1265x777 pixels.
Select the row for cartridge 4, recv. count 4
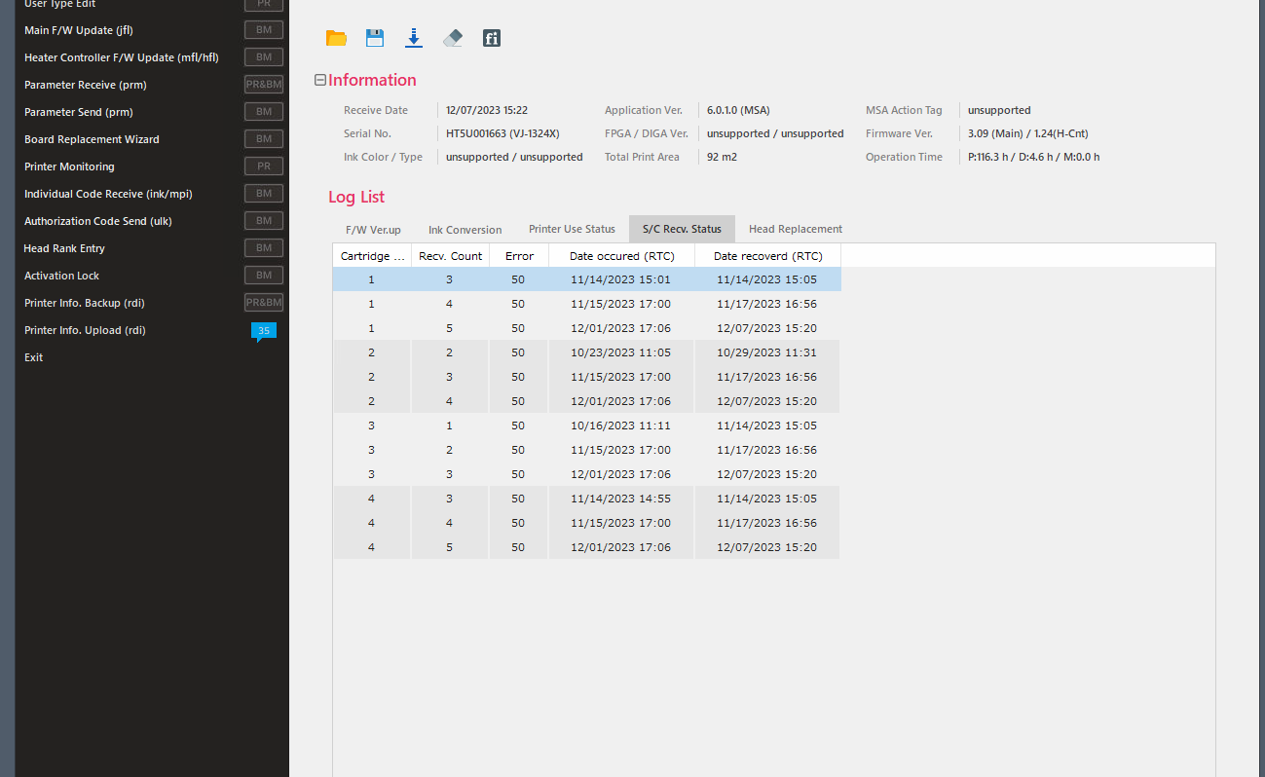tap(586, 523)
